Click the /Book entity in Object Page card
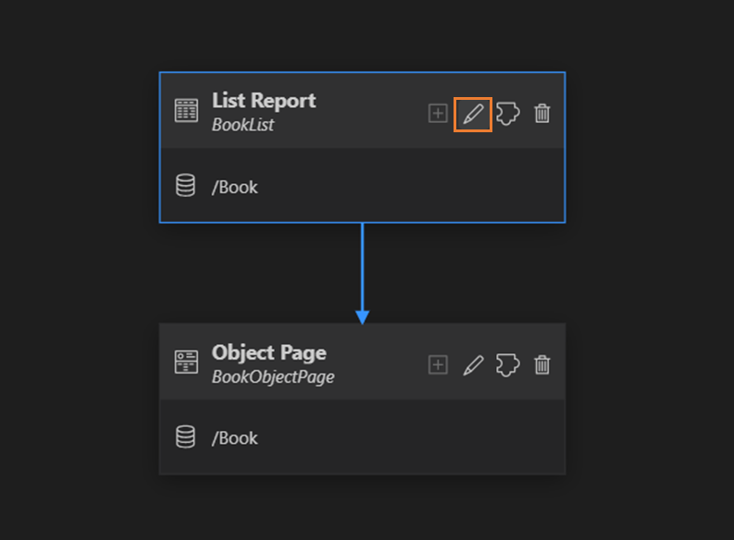 click(x=234, y=438)
